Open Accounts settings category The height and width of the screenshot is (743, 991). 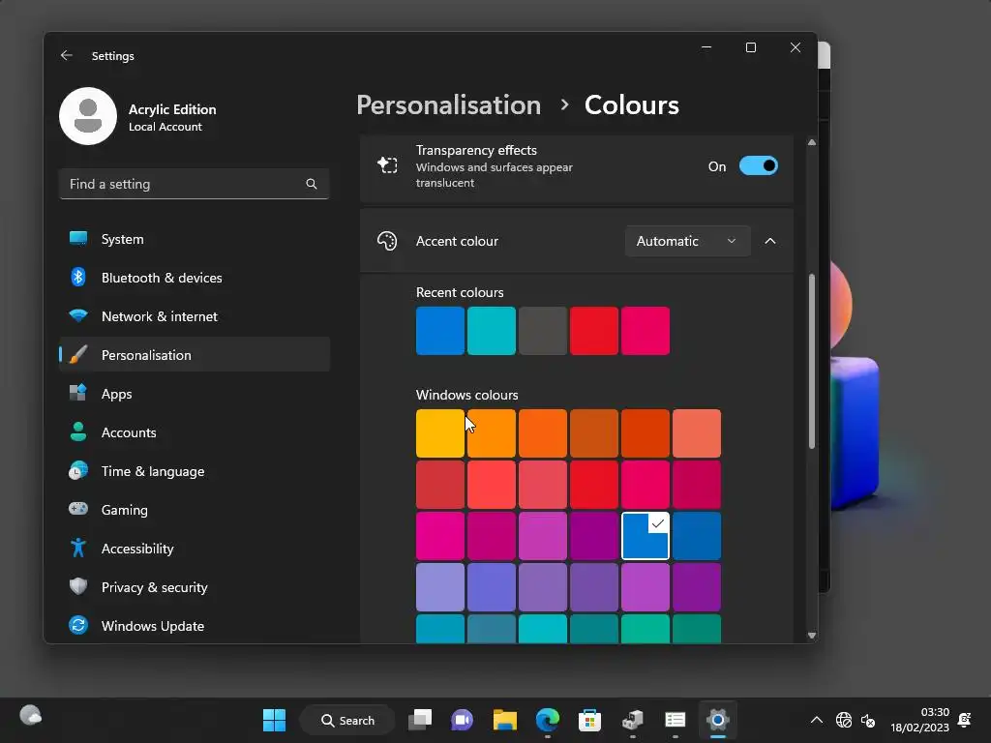(195, 432)
